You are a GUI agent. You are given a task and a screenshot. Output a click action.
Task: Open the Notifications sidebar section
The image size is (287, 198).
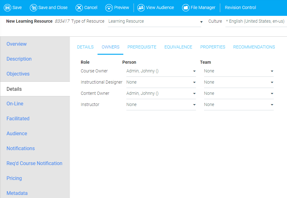tap(21, 149)
